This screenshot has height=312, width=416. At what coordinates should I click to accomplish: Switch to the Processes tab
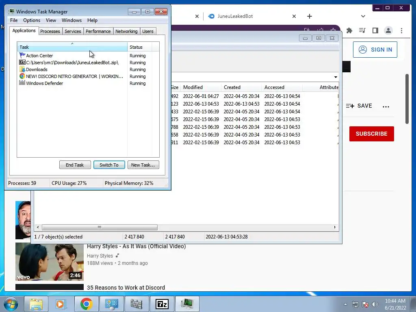[50, 31]
